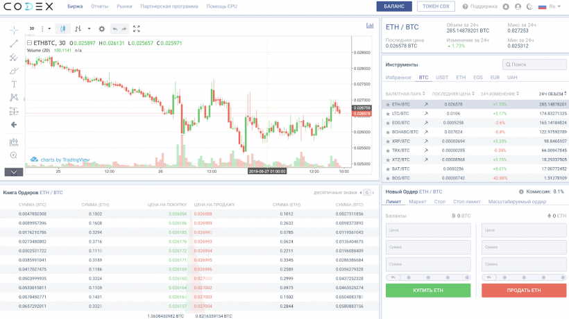Focus the Поиск instruments search field
Image resolution: width=569 pixels, height=319 pixels.
click(534, 64)
